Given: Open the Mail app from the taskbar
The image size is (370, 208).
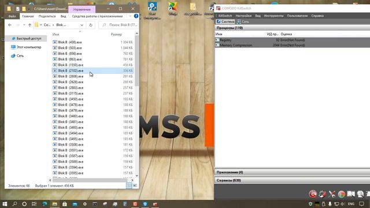Looking at the screenshot, I should (75, 204).
